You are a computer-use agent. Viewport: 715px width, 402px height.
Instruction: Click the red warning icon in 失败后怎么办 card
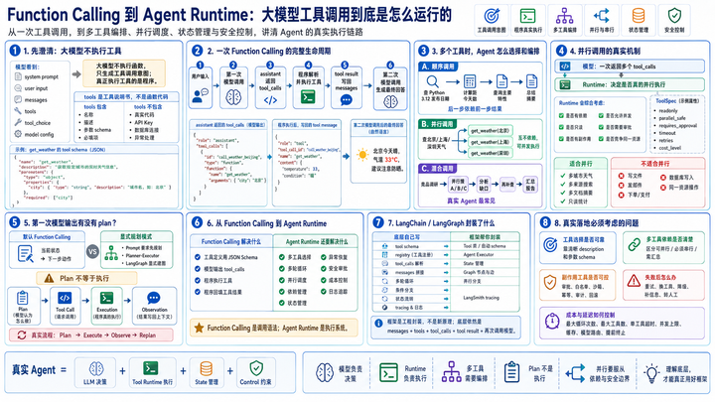pos(634,280)
